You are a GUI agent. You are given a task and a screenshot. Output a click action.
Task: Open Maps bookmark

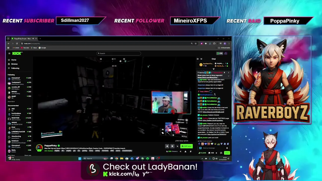click(x=34, y=48)
